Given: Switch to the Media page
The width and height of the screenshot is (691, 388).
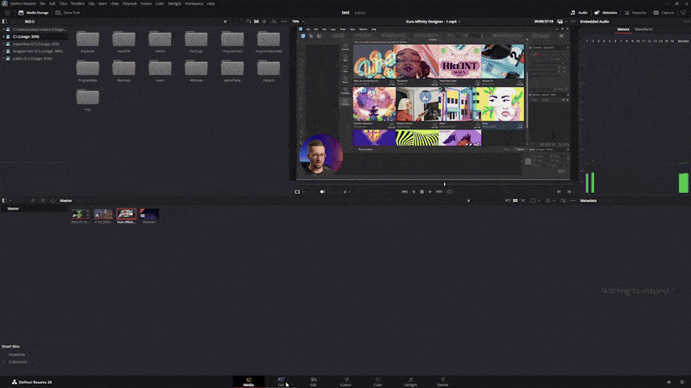Looking at the screenshot, I should pyautogui.click(x=249, y=382).
